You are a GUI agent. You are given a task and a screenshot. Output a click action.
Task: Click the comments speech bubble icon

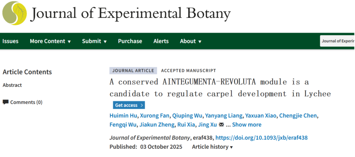pyautogui.click(x=6, y=102)
